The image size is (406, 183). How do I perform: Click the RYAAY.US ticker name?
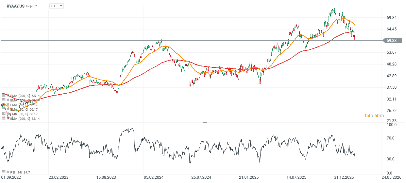(x=15, y=6)
